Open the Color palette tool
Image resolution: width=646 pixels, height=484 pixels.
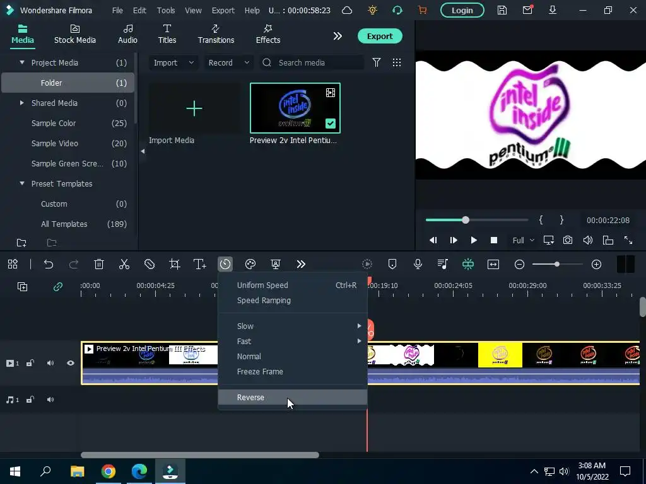click(250, 264)
